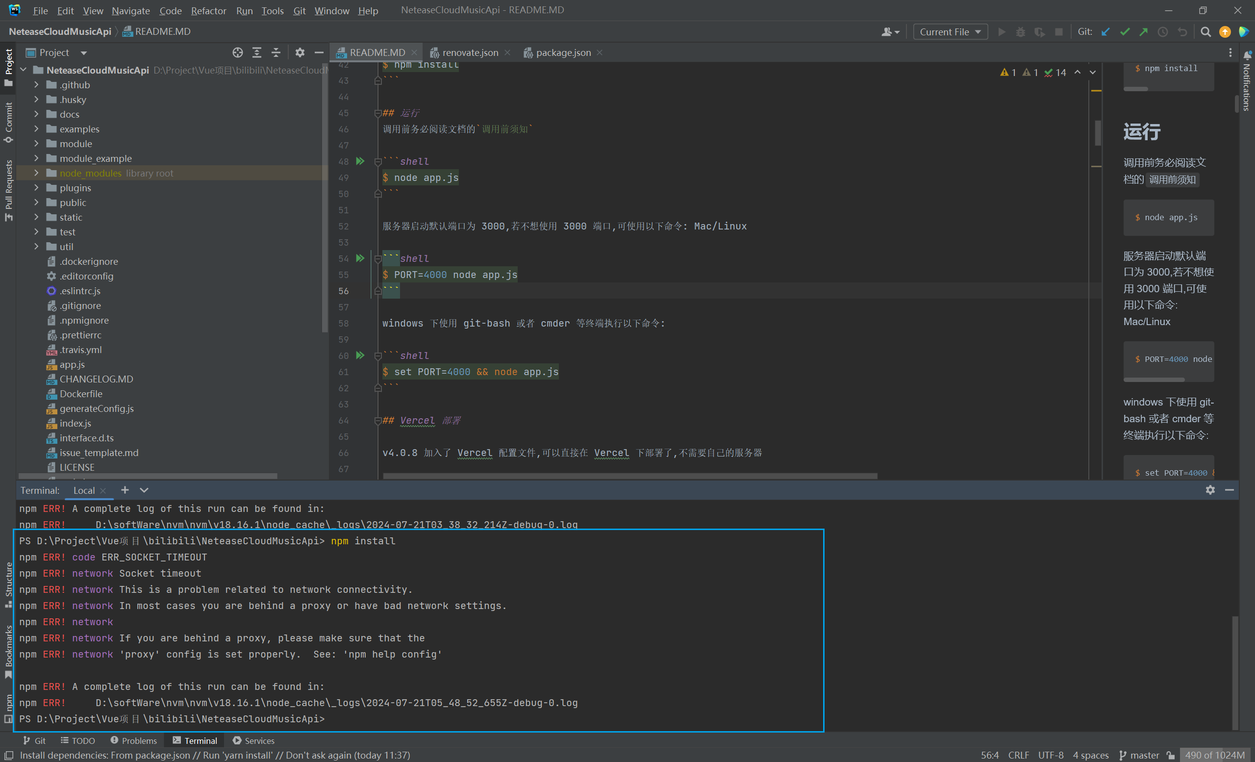The height and width of the screenshot is (762, 1255).
Task: Open Search Everywhere magnifier icon
Action: tap(1205, 31)
